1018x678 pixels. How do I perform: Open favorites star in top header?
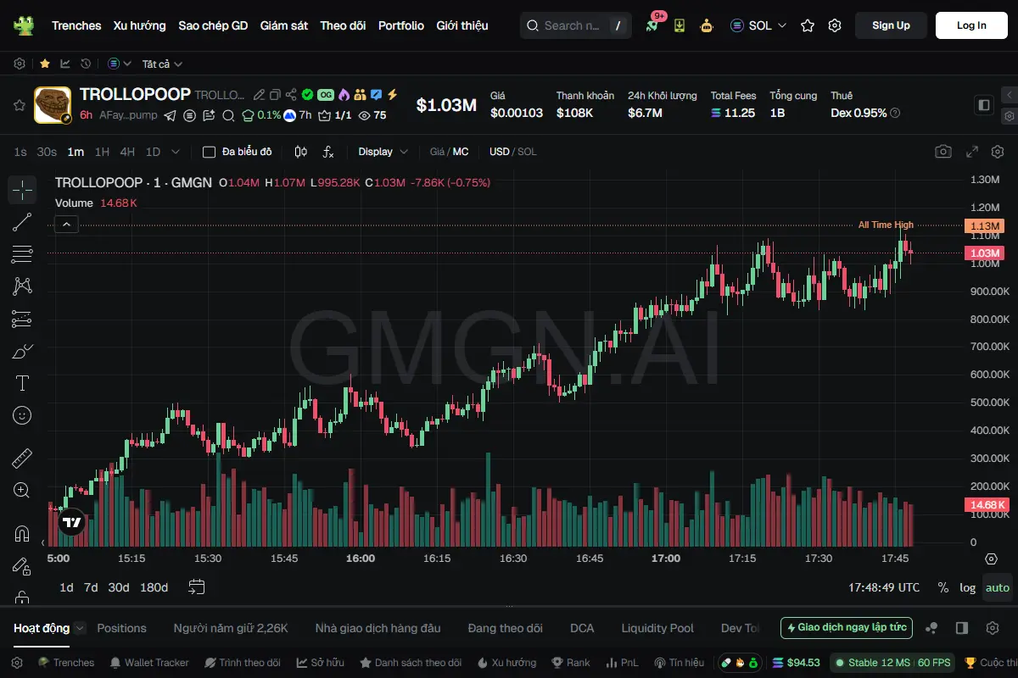click(x=808, y=25)
